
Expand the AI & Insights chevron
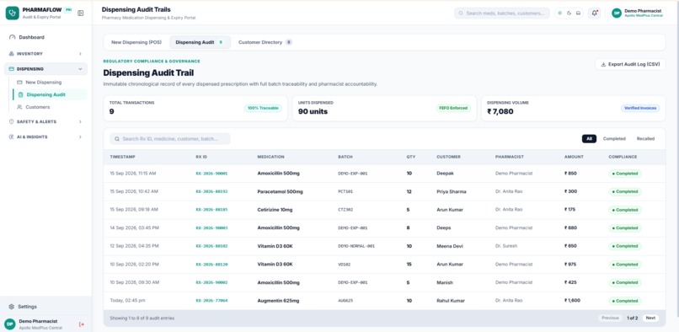point(80,137)
